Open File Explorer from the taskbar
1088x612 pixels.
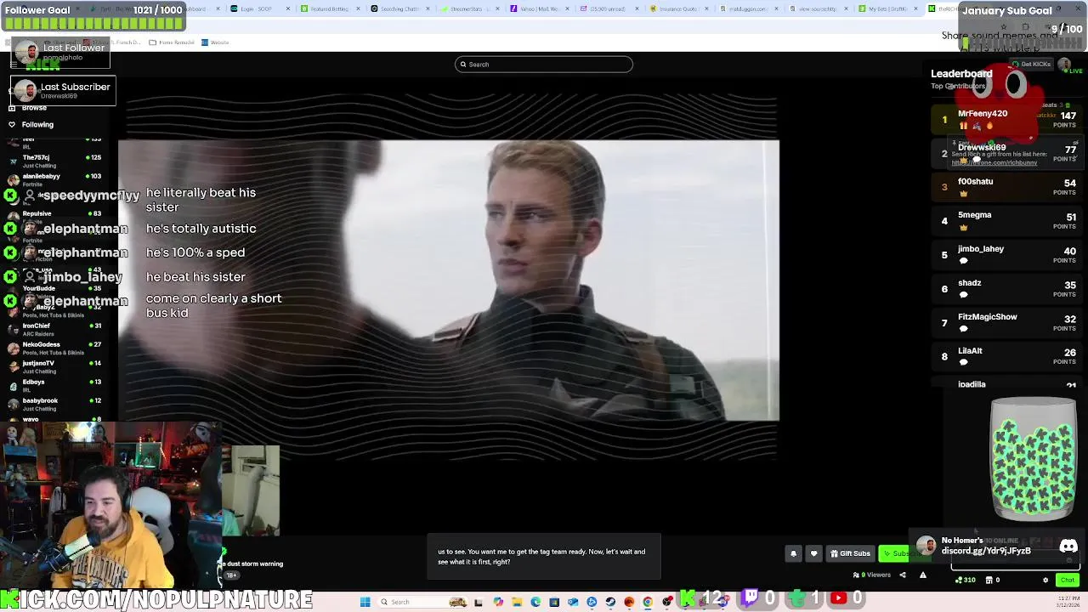517,602
